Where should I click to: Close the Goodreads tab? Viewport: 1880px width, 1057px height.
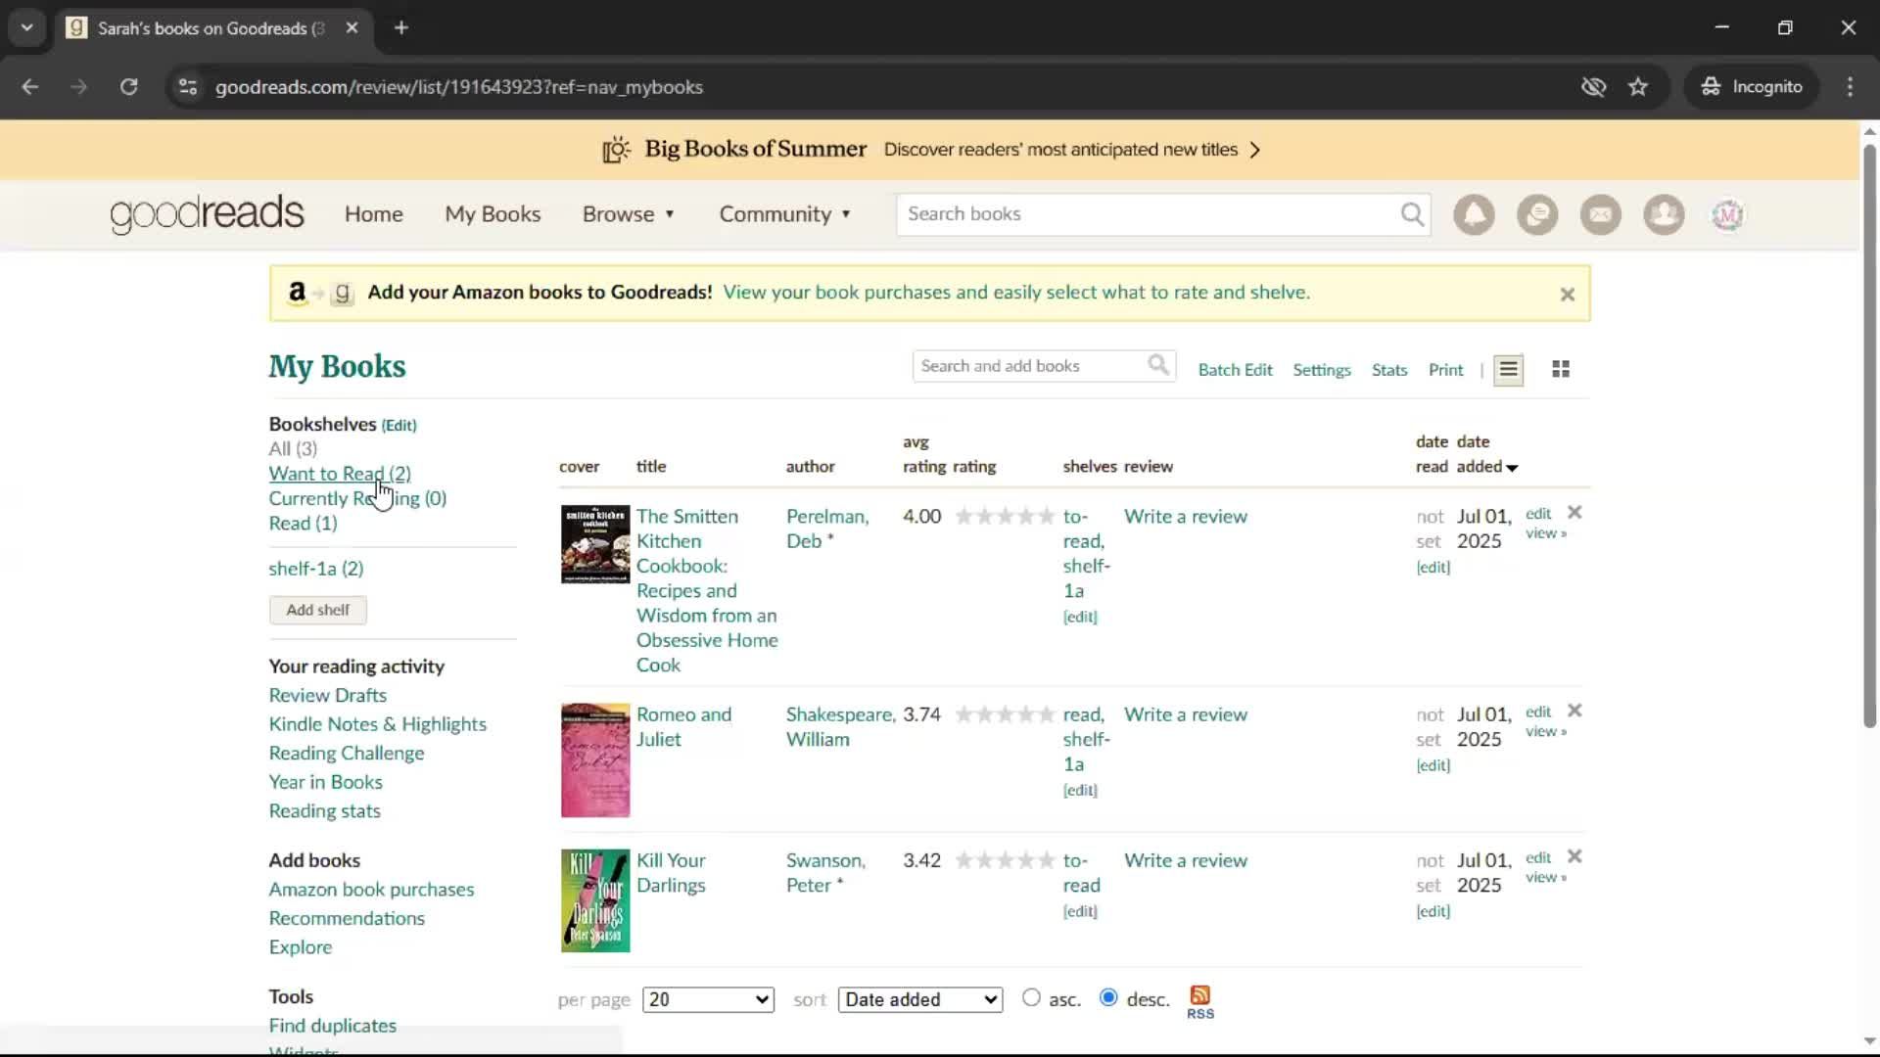click(x=352, y=28)
